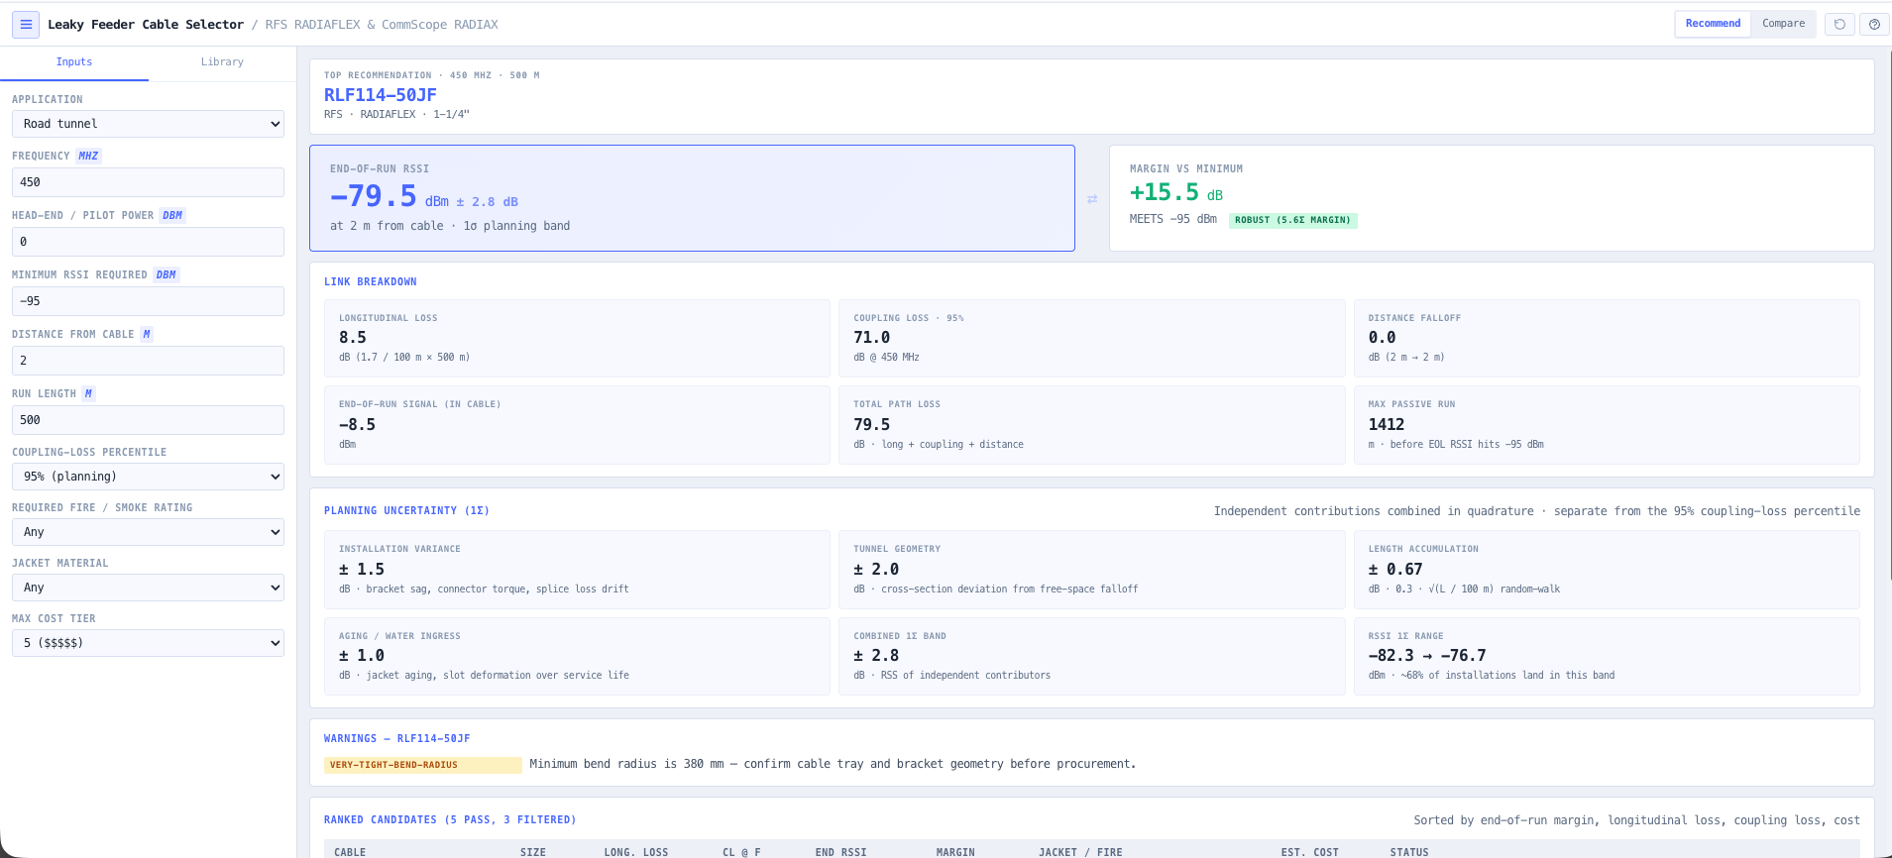1892x858 pixels.
Task: Open the Coupling-loss percentile dropdown
Action: [148, 477]
